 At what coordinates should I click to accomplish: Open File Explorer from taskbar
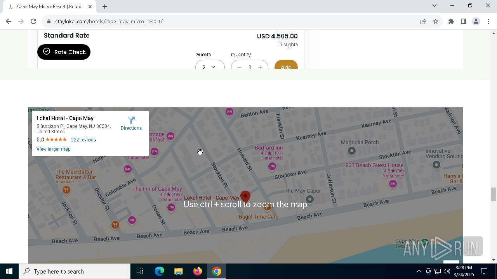178,271
